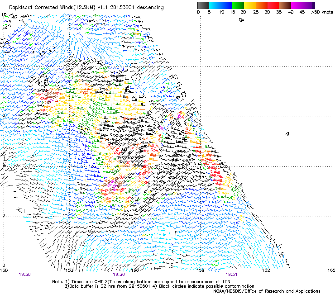
Task: Click the dark purple >50 knots swatch
Action: point(314,5)
